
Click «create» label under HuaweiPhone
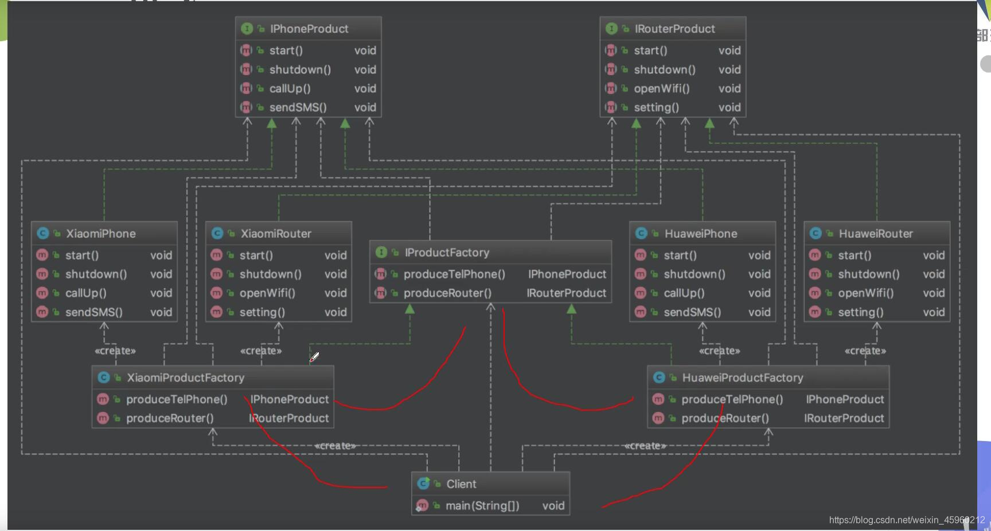pos(720,351)
